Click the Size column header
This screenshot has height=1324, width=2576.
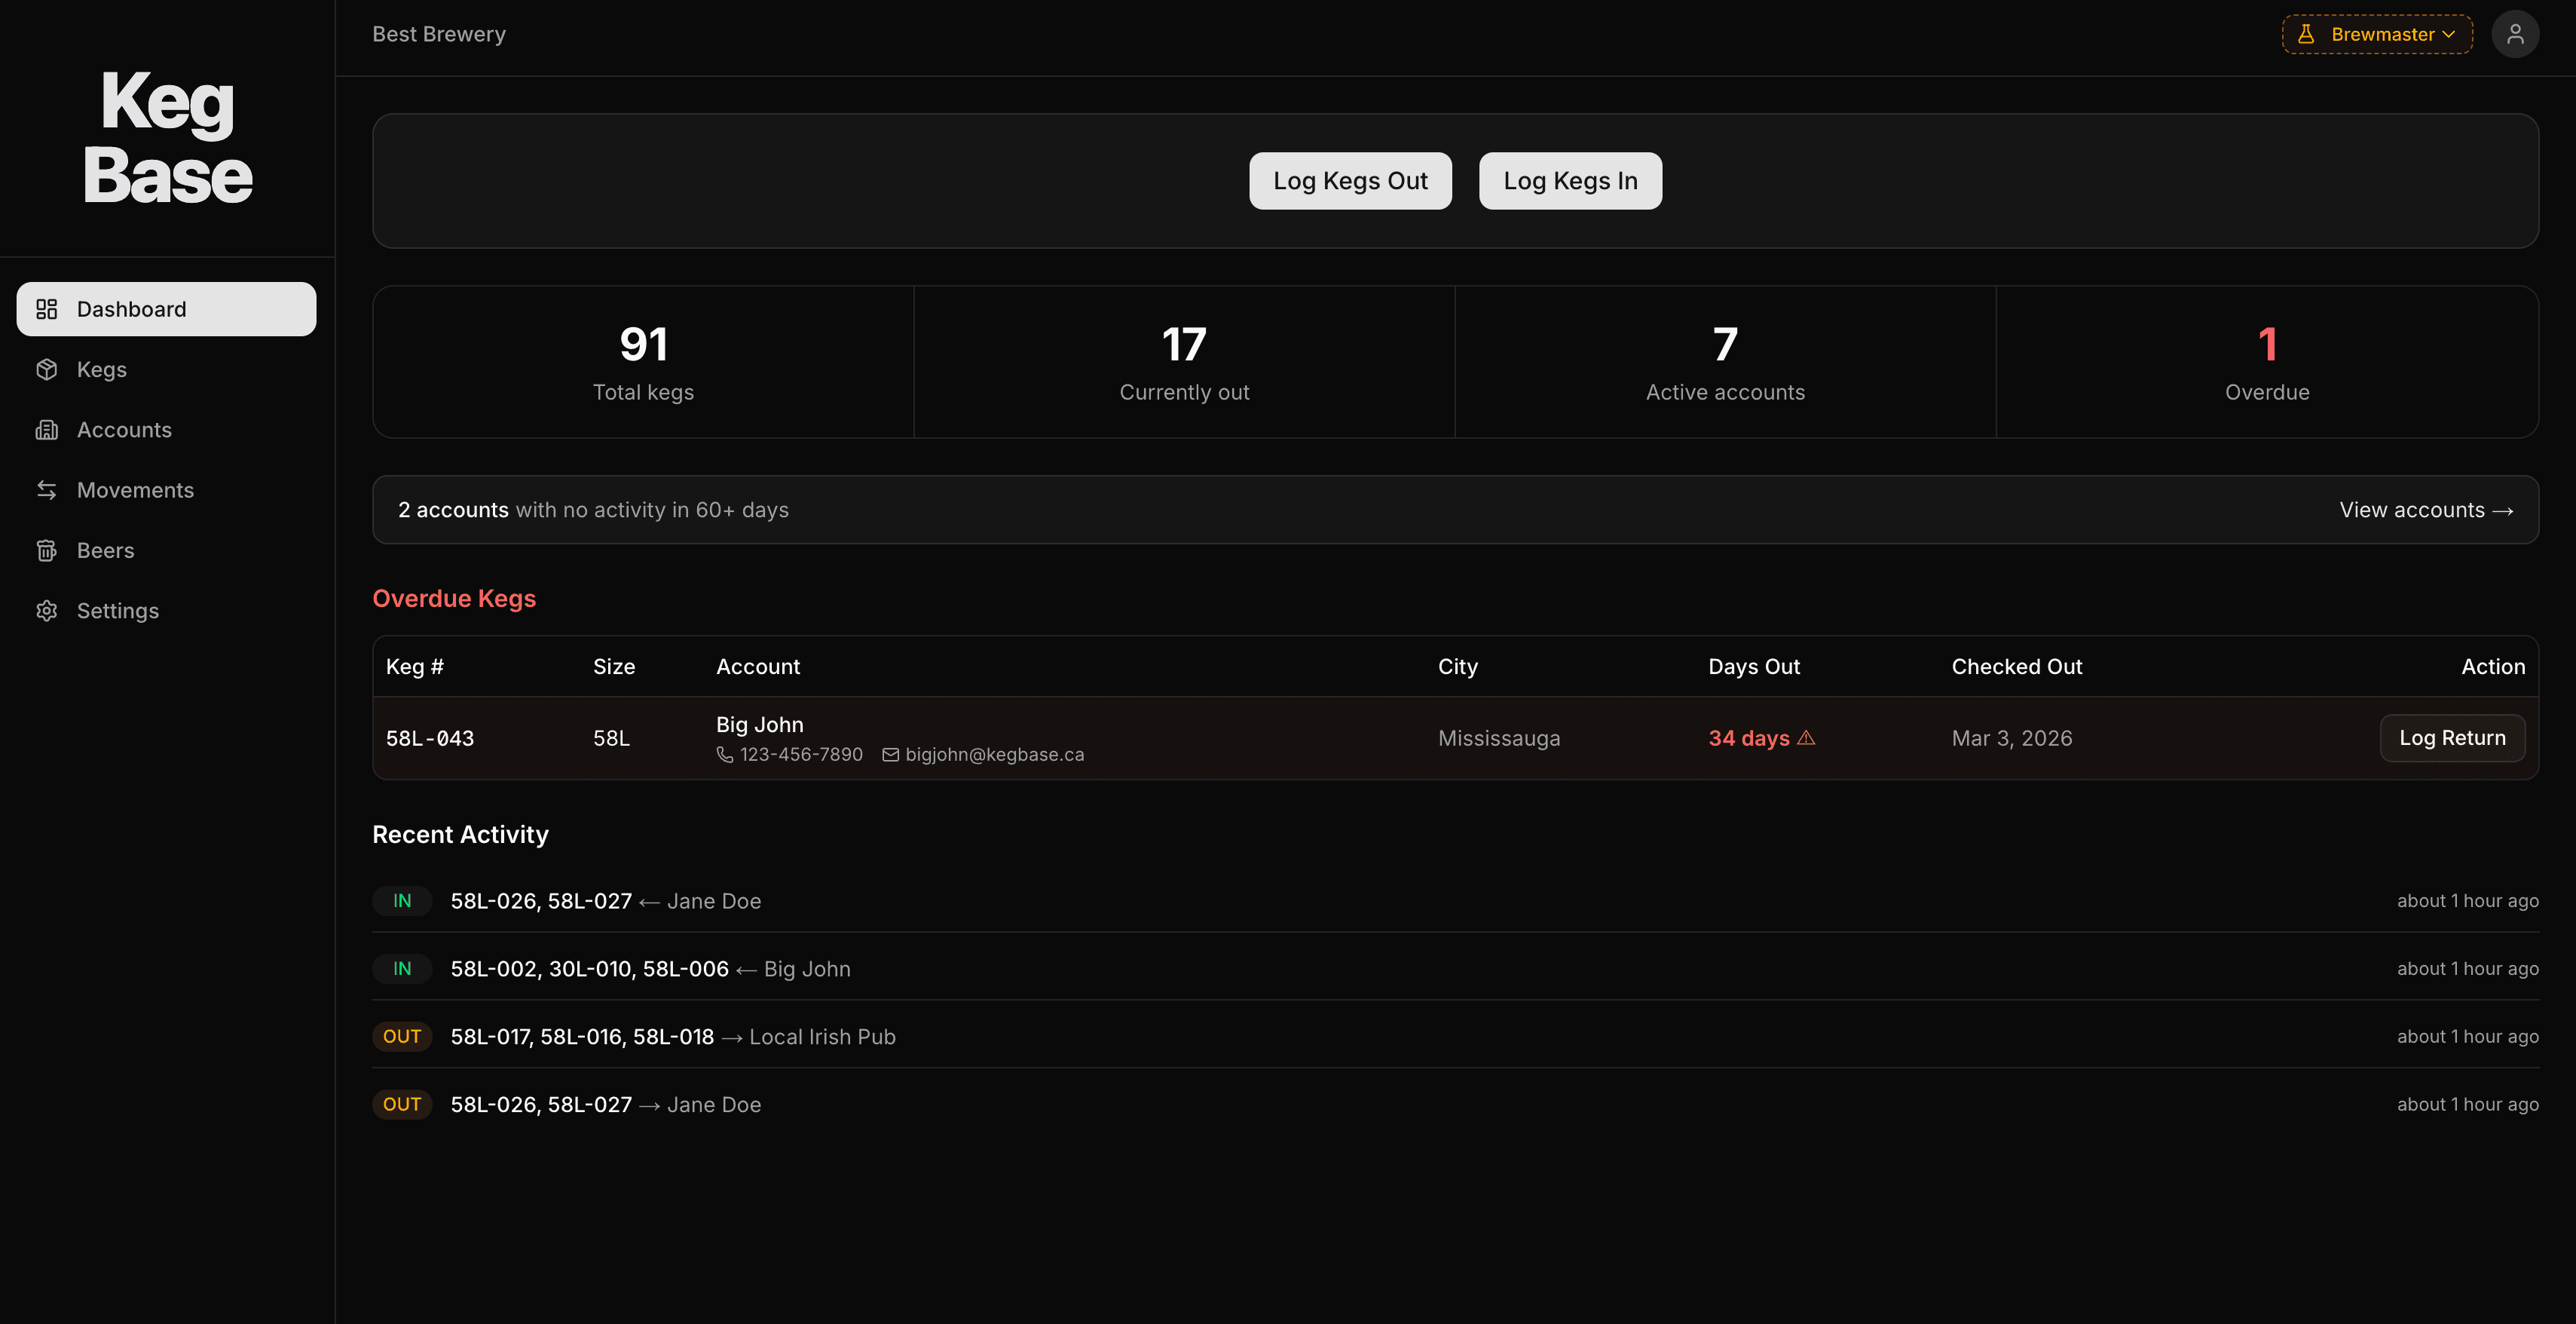[614, 667]
